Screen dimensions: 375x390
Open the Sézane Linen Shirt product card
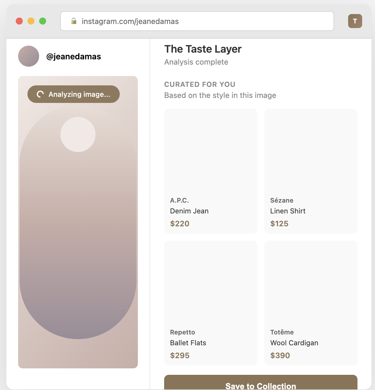[x=311, y=171]
